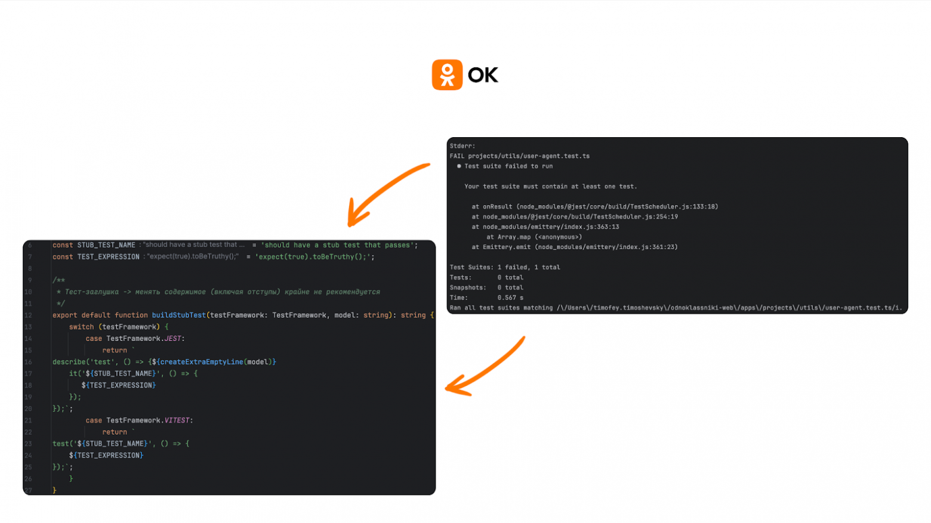This screenshot has width=931, height=523.
Task: Select the "case TestFramework.JEST:" line
Action: pos(135,339)
